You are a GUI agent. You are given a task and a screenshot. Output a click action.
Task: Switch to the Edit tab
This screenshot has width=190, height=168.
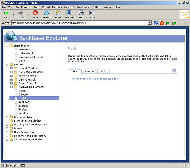103,71
